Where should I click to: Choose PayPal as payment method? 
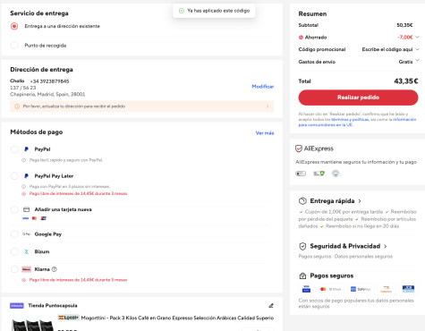[x=14, y=149]
